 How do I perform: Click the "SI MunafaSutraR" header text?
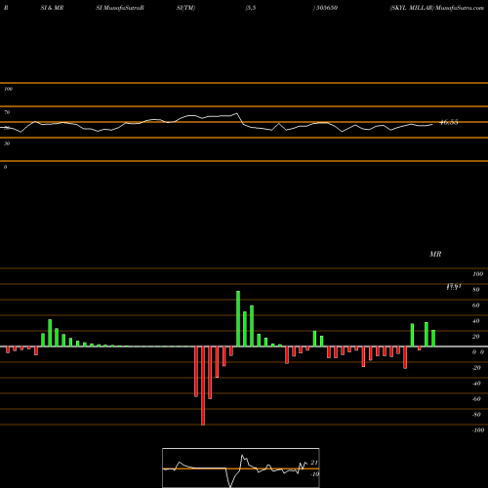coord(120,8)
